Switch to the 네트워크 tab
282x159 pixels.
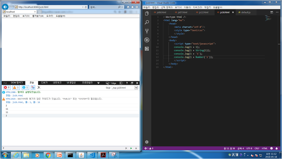(x=57, y=83)
